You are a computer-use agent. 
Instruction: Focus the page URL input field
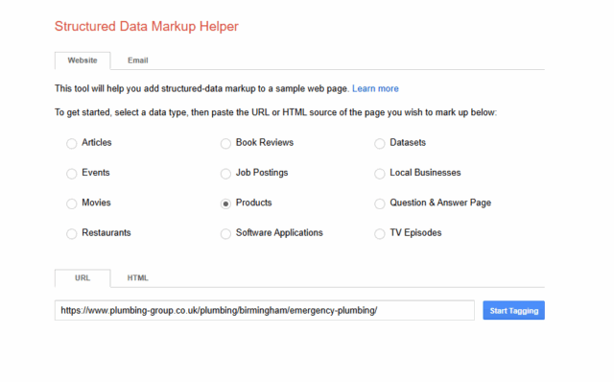265,310
